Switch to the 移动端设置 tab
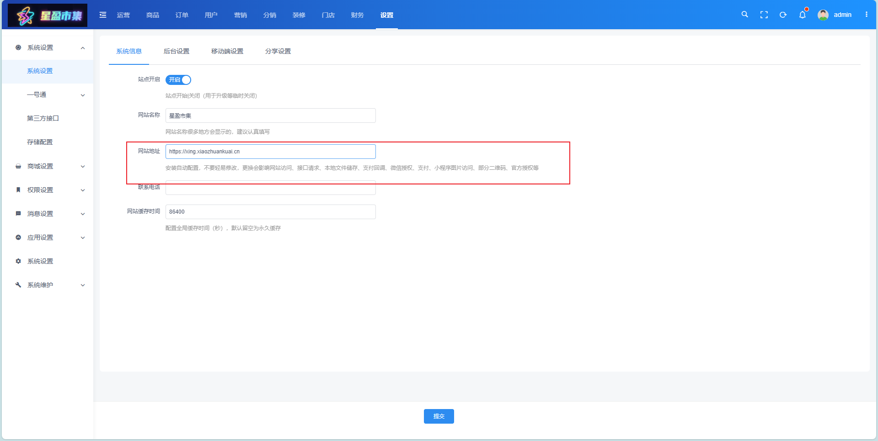Image resolution: width=878 pixels, height=441 pixels. click(227, 51)
